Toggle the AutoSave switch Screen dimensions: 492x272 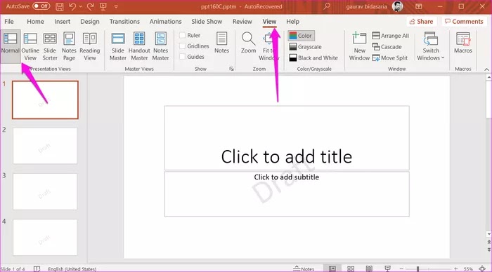tap(41, 6)
